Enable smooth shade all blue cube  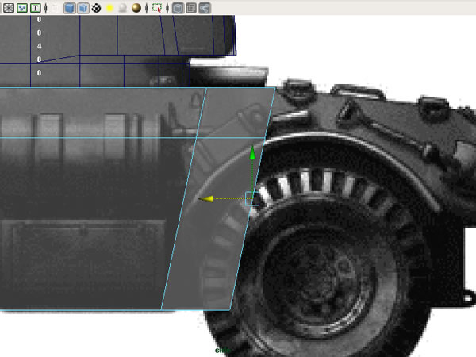(70, 8)
